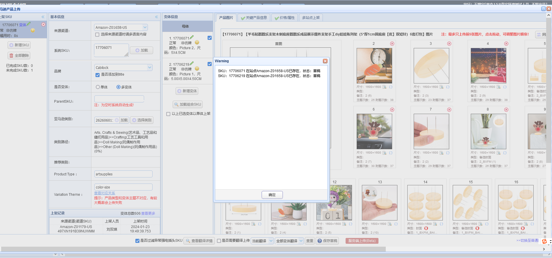Switch to the 价格/属性 tab
The image size is (552, 258).
tap(285, 18)
